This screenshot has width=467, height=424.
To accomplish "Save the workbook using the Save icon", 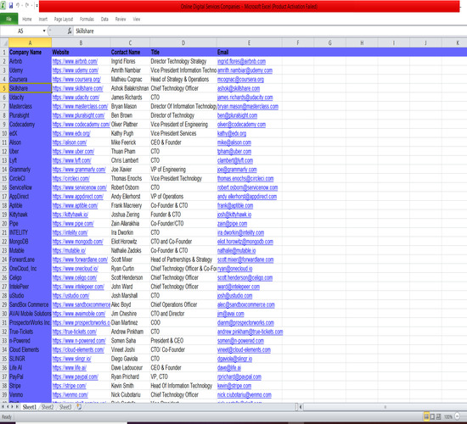I will click(x=11, y=5).
